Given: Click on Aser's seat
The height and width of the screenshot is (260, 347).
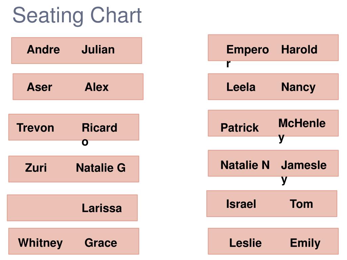Looking at the screenshot, I should pos(40,87).
